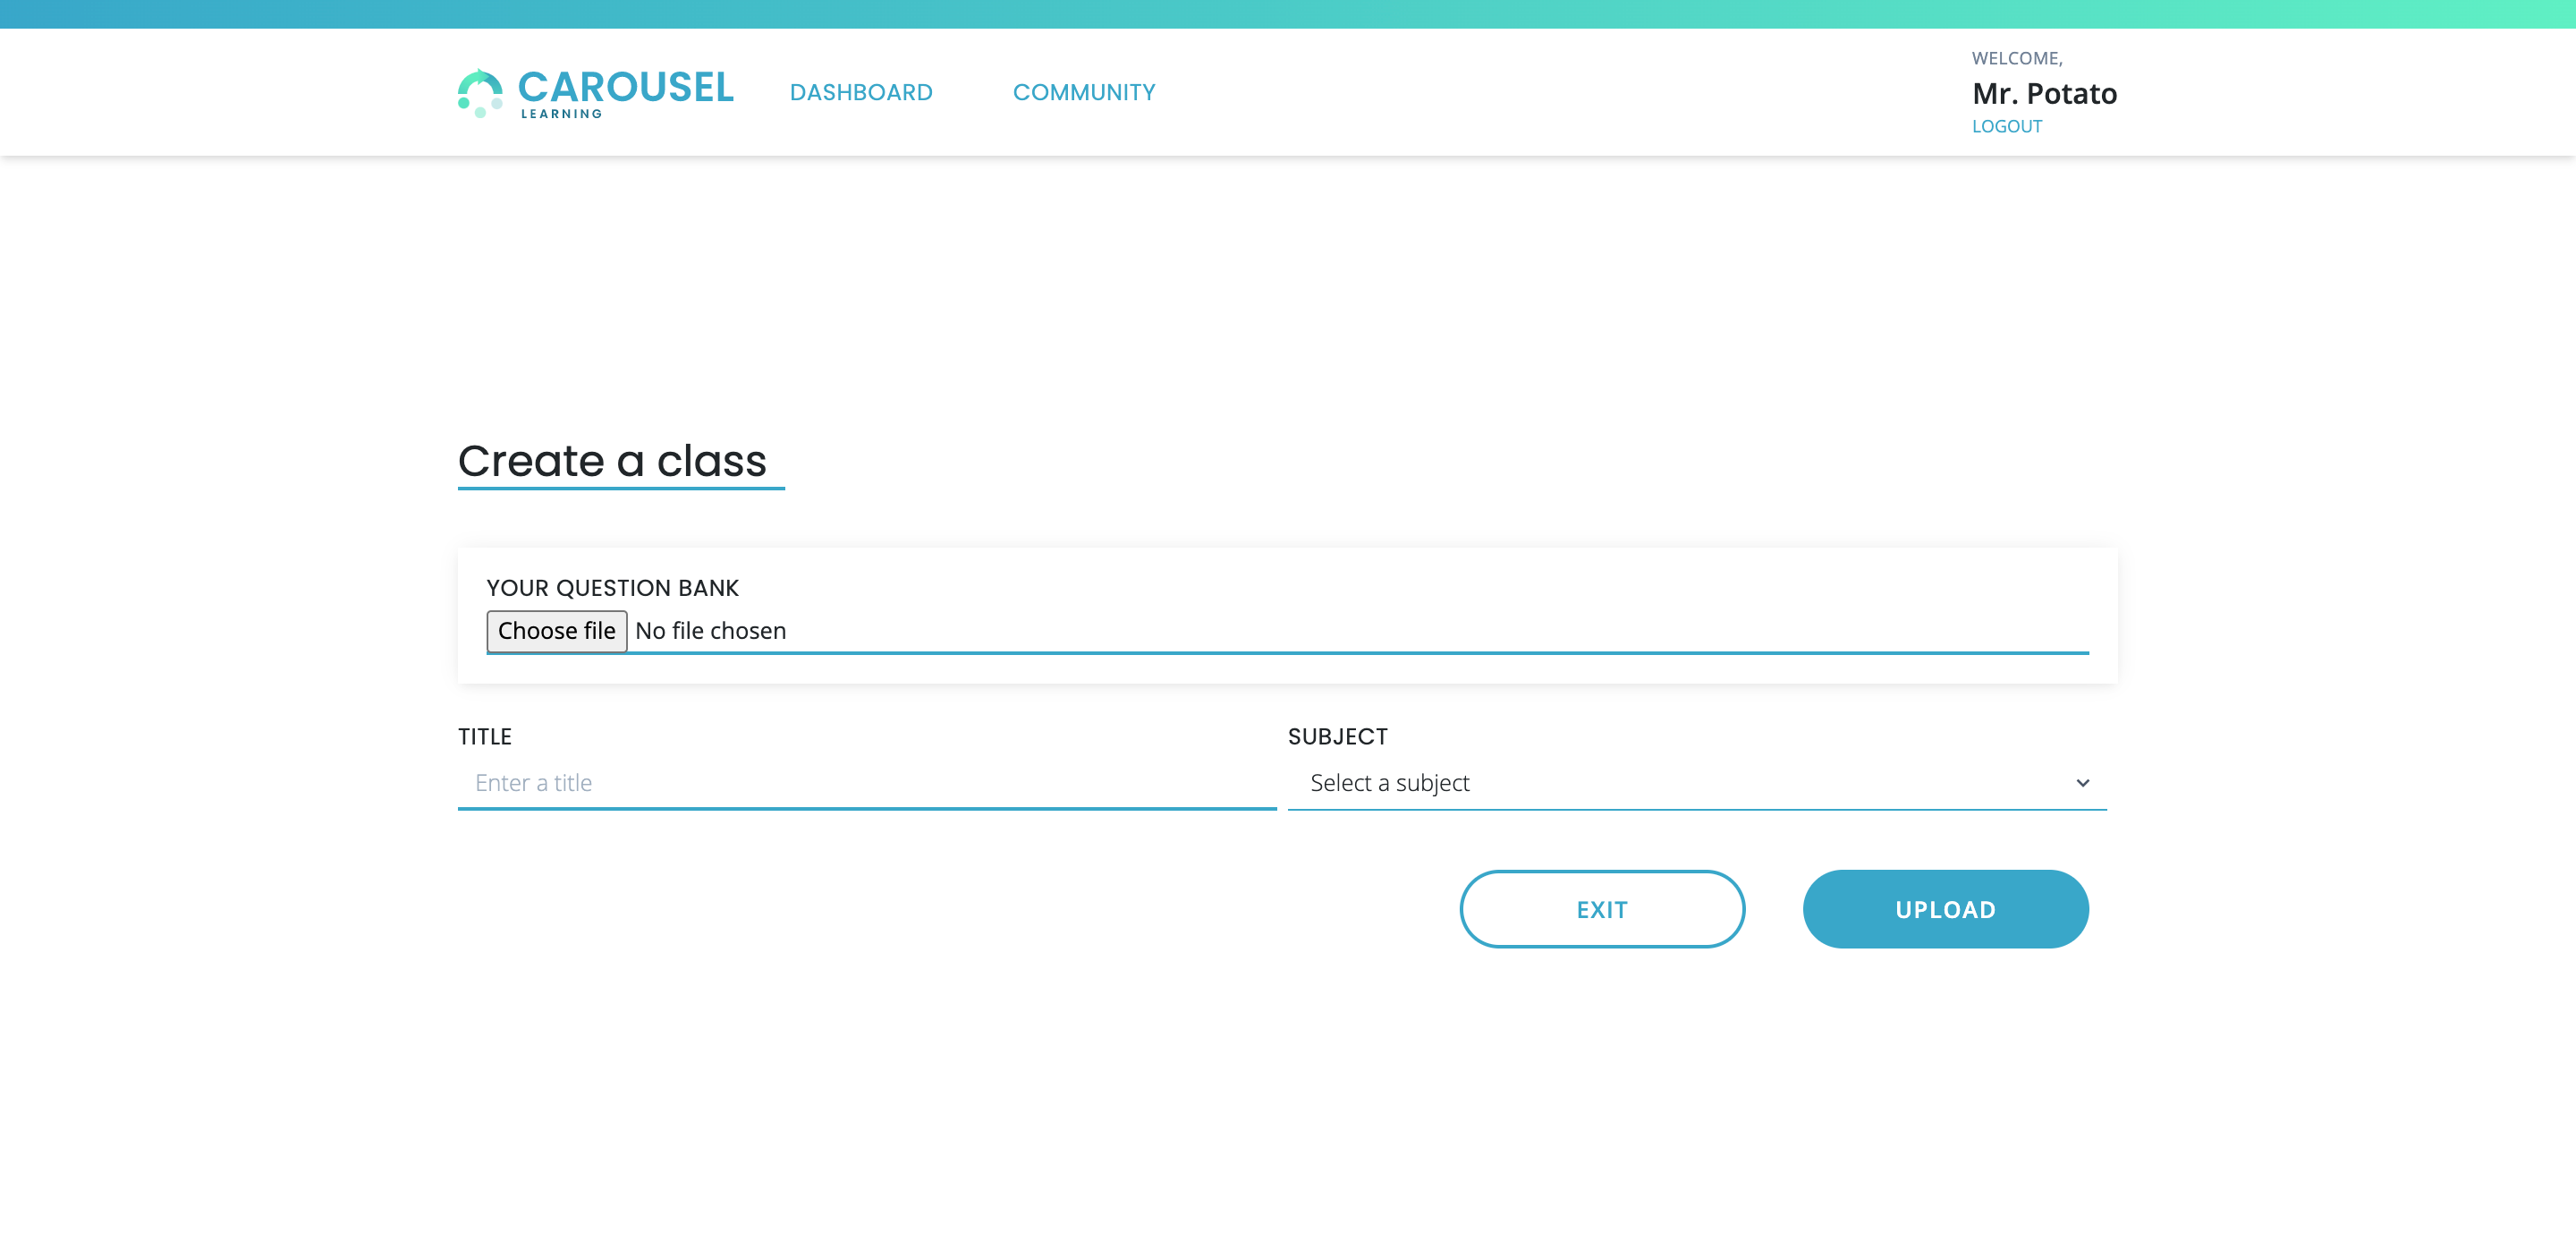Click the SUBJECT field label
The image size is (2576, 1242).
point(1337,736)
